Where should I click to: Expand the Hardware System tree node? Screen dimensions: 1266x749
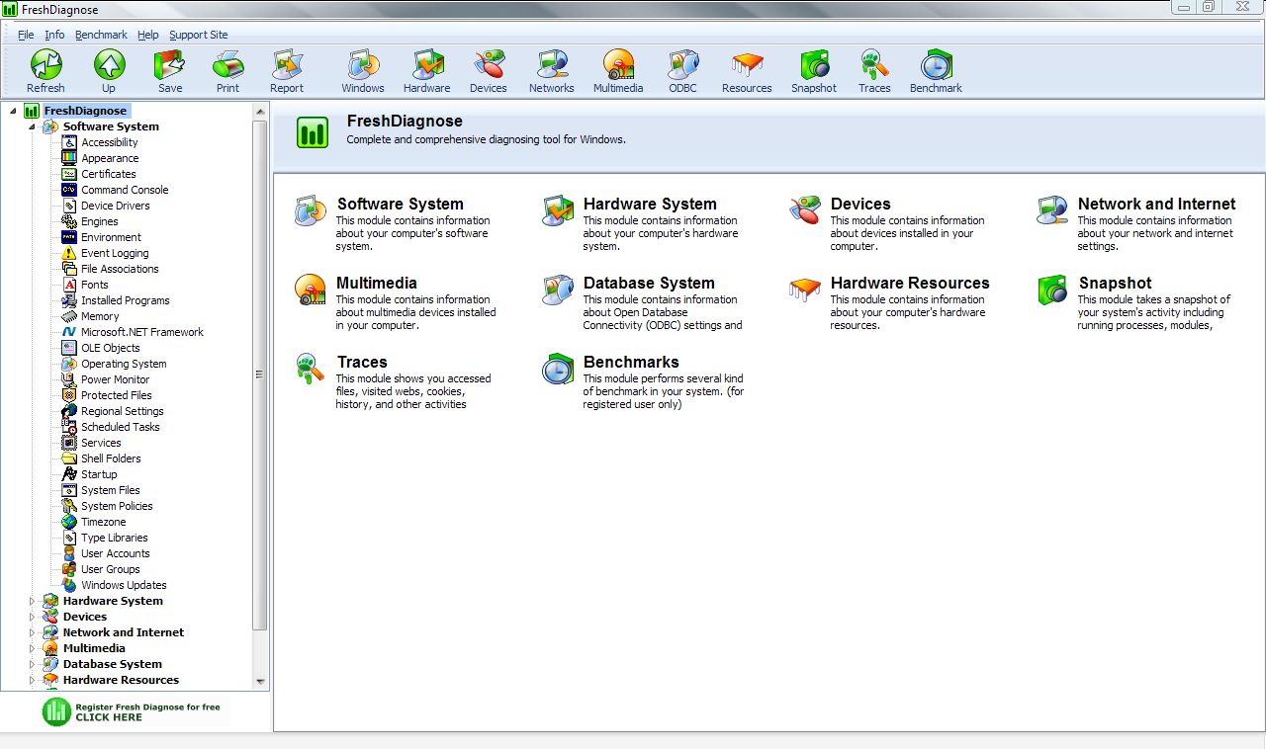tap(32, 601)
